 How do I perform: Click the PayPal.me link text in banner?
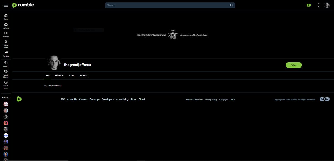tap(151, 35)
